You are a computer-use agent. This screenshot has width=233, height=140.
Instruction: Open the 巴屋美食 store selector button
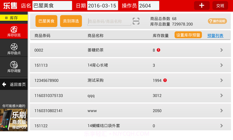46,21
